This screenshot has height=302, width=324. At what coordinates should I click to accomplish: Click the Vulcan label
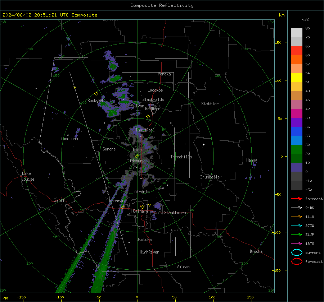click(183, 266)
